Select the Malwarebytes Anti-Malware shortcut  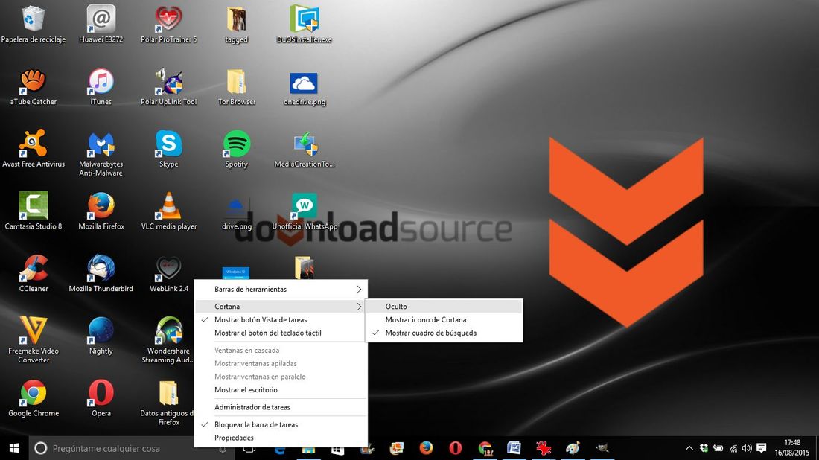point(101,153)
